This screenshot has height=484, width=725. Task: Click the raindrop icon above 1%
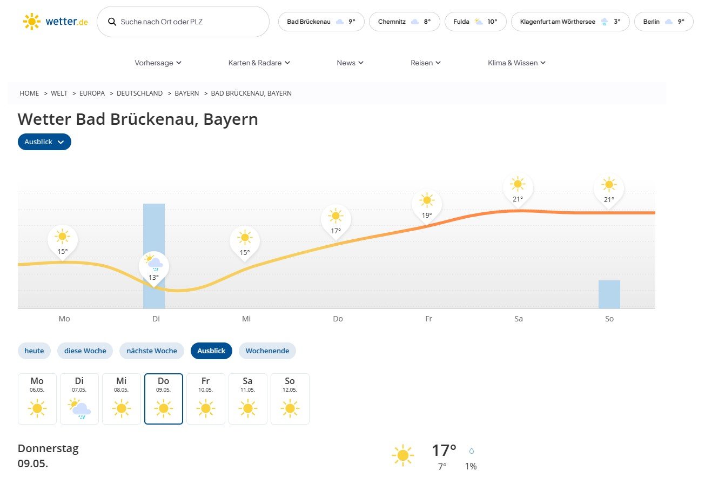click(471, 451)
